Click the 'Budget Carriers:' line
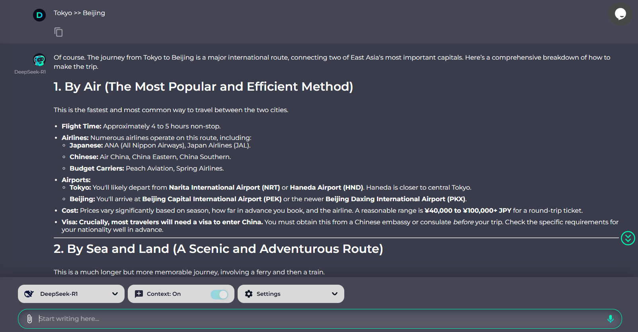This screenshot has height=332, width=638. [146, 169]
